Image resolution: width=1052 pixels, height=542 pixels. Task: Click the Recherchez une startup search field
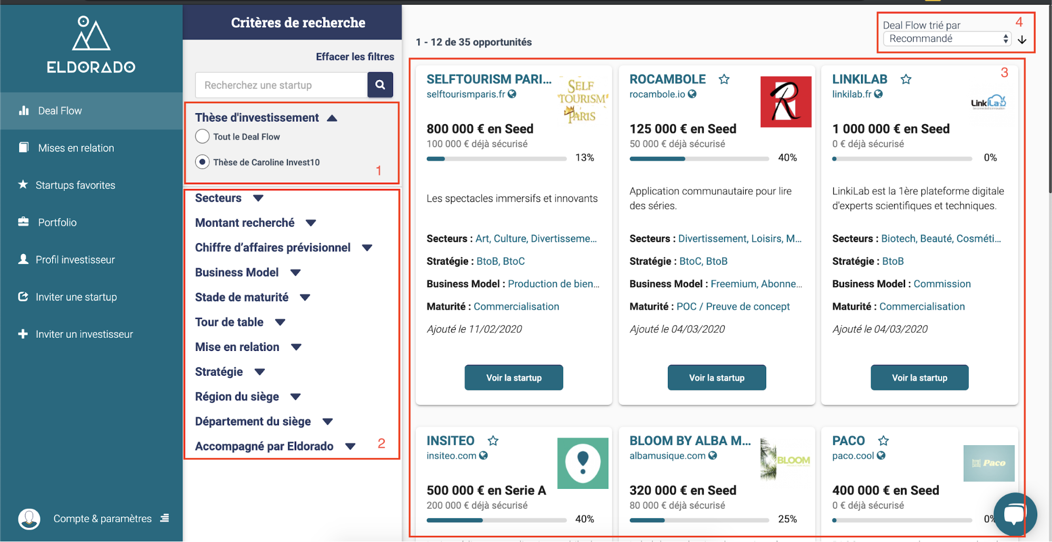(x=281, y=85)
